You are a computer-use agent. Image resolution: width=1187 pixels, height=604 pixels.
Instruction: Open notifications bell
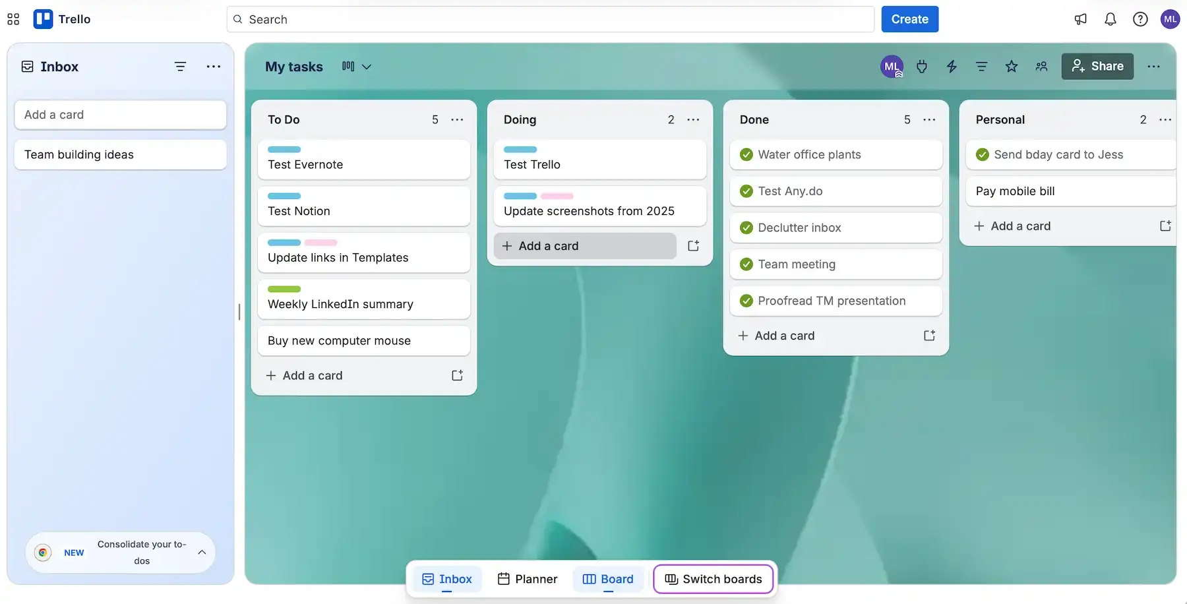coord(1111,19)
